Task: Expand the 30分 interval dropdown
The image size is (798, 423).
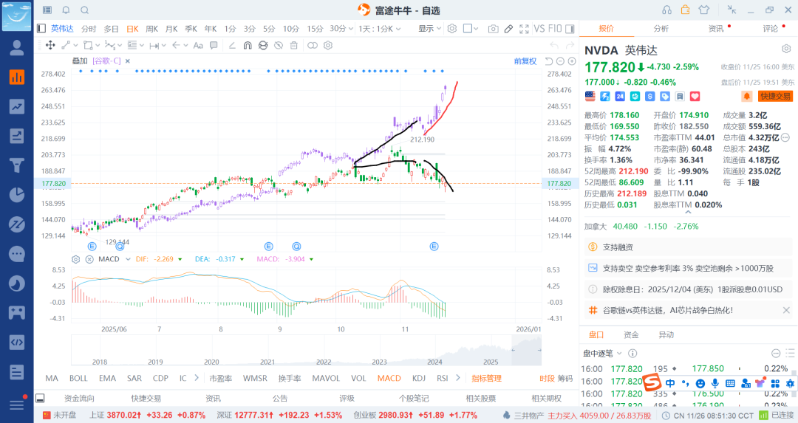Action: point(351,29)
